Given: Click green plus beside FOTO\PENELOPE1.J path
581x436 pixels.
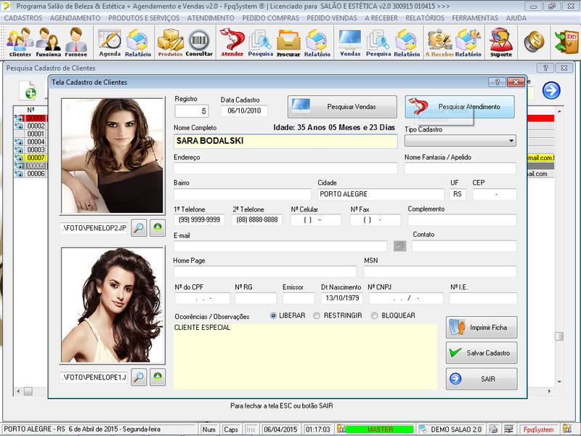Looking at the screenshot, I should point(158,377).
